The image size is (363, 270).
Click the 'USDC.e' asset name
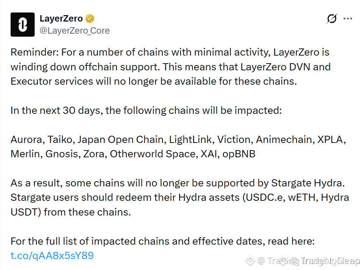(x=264, y=197)
